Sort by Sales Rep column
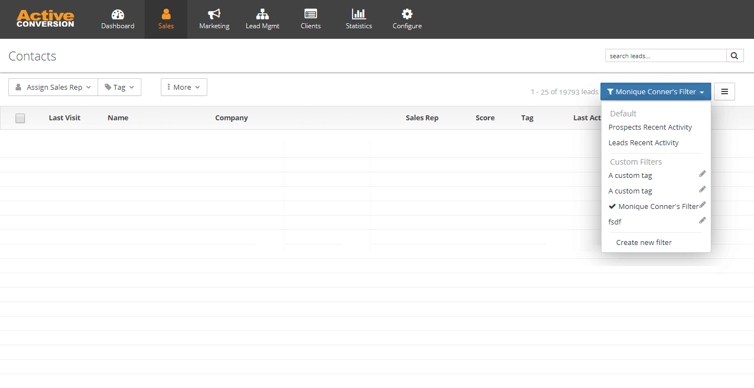Image resolution: width=754 pixels, height=388 pixels. pos(422,118)
